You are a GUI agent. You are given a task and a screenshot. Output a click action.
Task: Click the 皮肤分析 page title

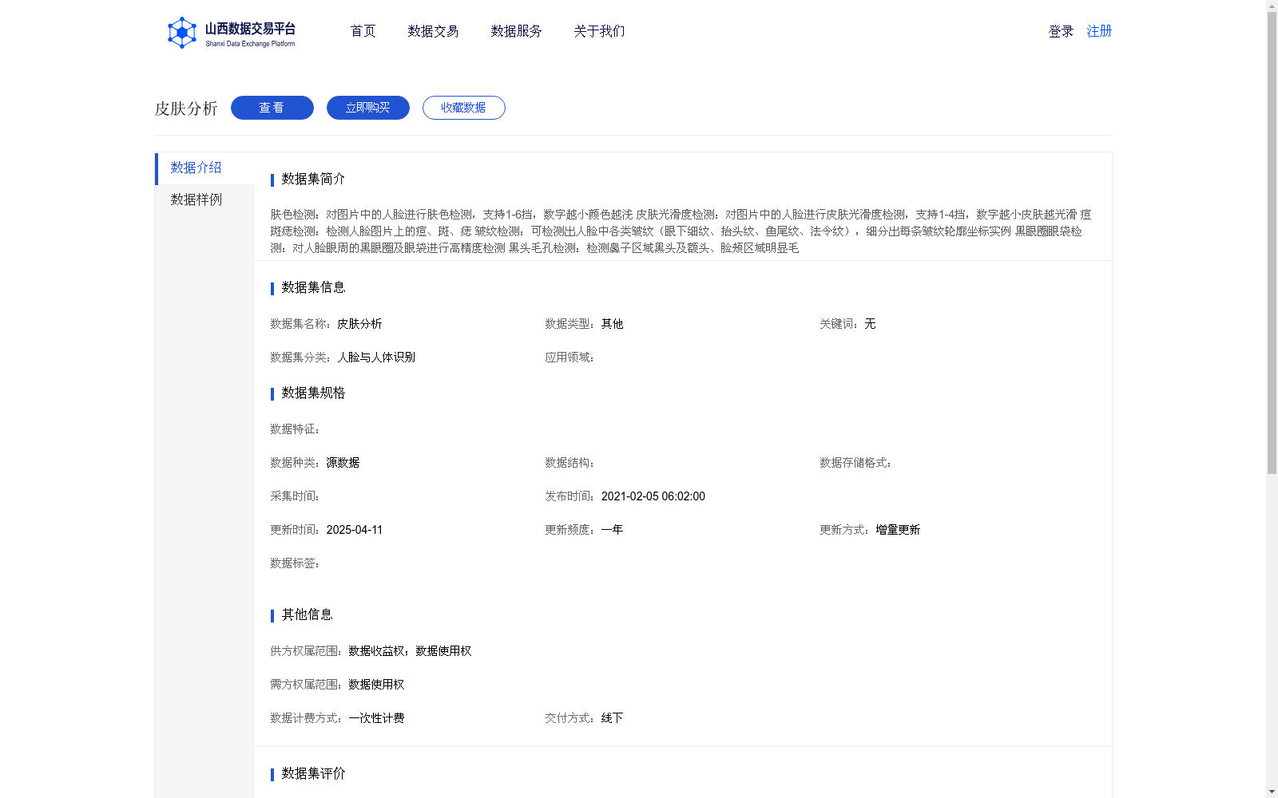point(186,109)
